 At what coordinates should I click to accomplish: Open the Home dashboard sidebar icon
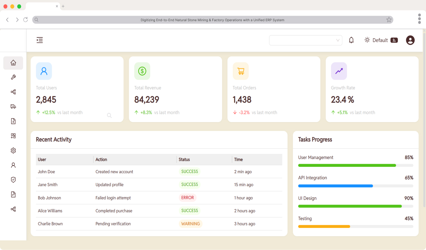pyautogui.click(x=13, y=63)
